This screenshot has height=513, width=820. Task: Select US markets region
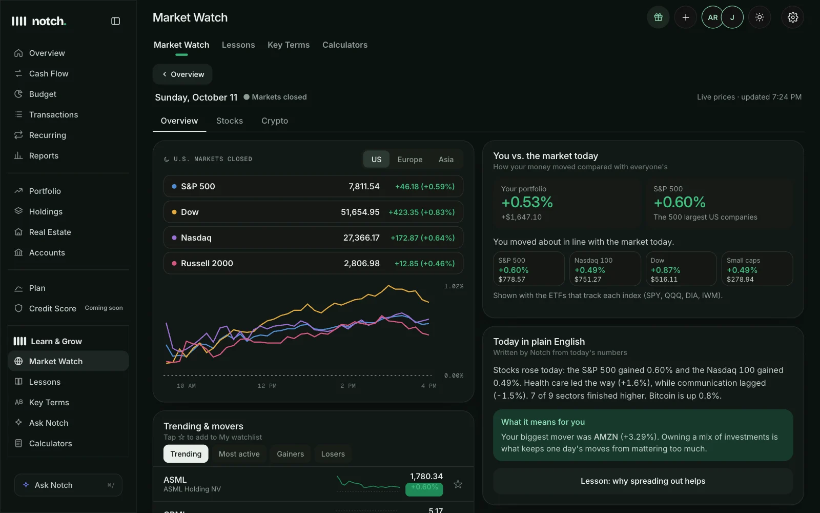376,159
